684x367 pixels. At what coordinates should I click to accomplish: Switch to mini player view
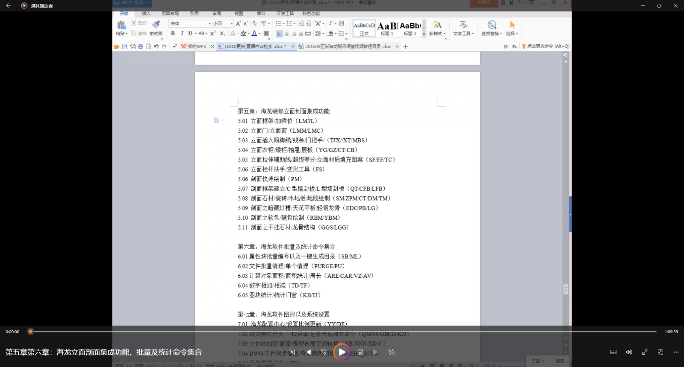pos(660,352)
